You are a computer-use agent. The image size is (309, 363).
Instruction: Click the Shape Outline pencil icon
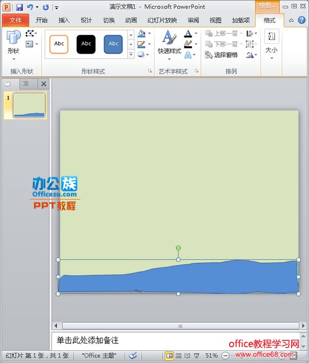coord(141,44)
